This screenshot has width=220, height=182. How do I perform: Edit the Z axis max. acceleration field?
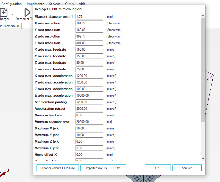click(x=89, y=89)
